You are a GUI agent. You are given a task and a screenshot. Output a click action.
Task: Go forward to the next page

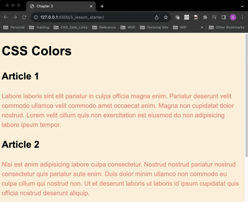tap(15, 17)
